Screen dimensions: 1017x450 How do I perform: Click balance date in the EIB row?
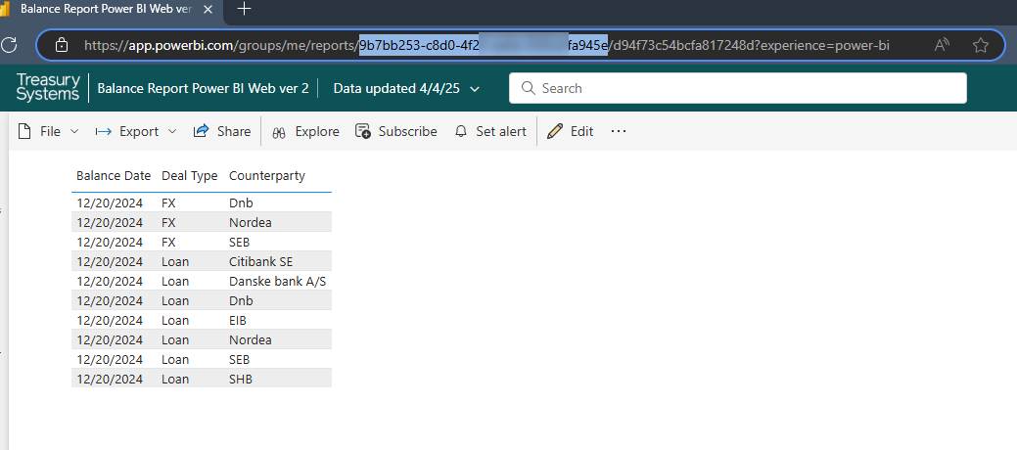pos(110,320)
